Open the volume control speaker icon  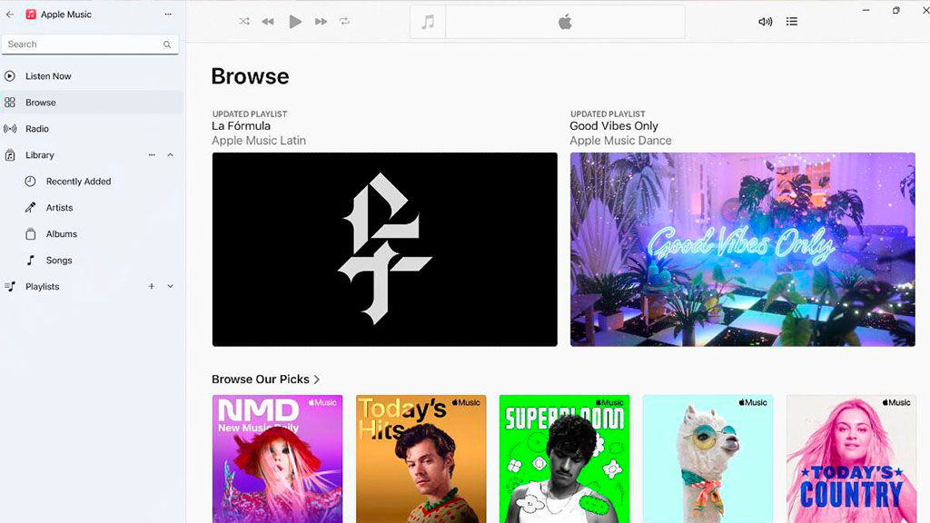[765, 22]
